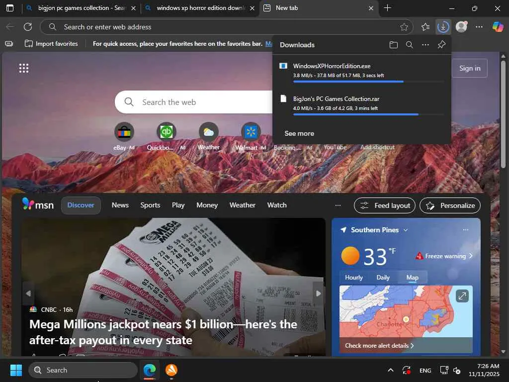The width and height of the screenshot is (509, 382).
Task: Click the Feed layout button
Action: [x=385, y=205]
